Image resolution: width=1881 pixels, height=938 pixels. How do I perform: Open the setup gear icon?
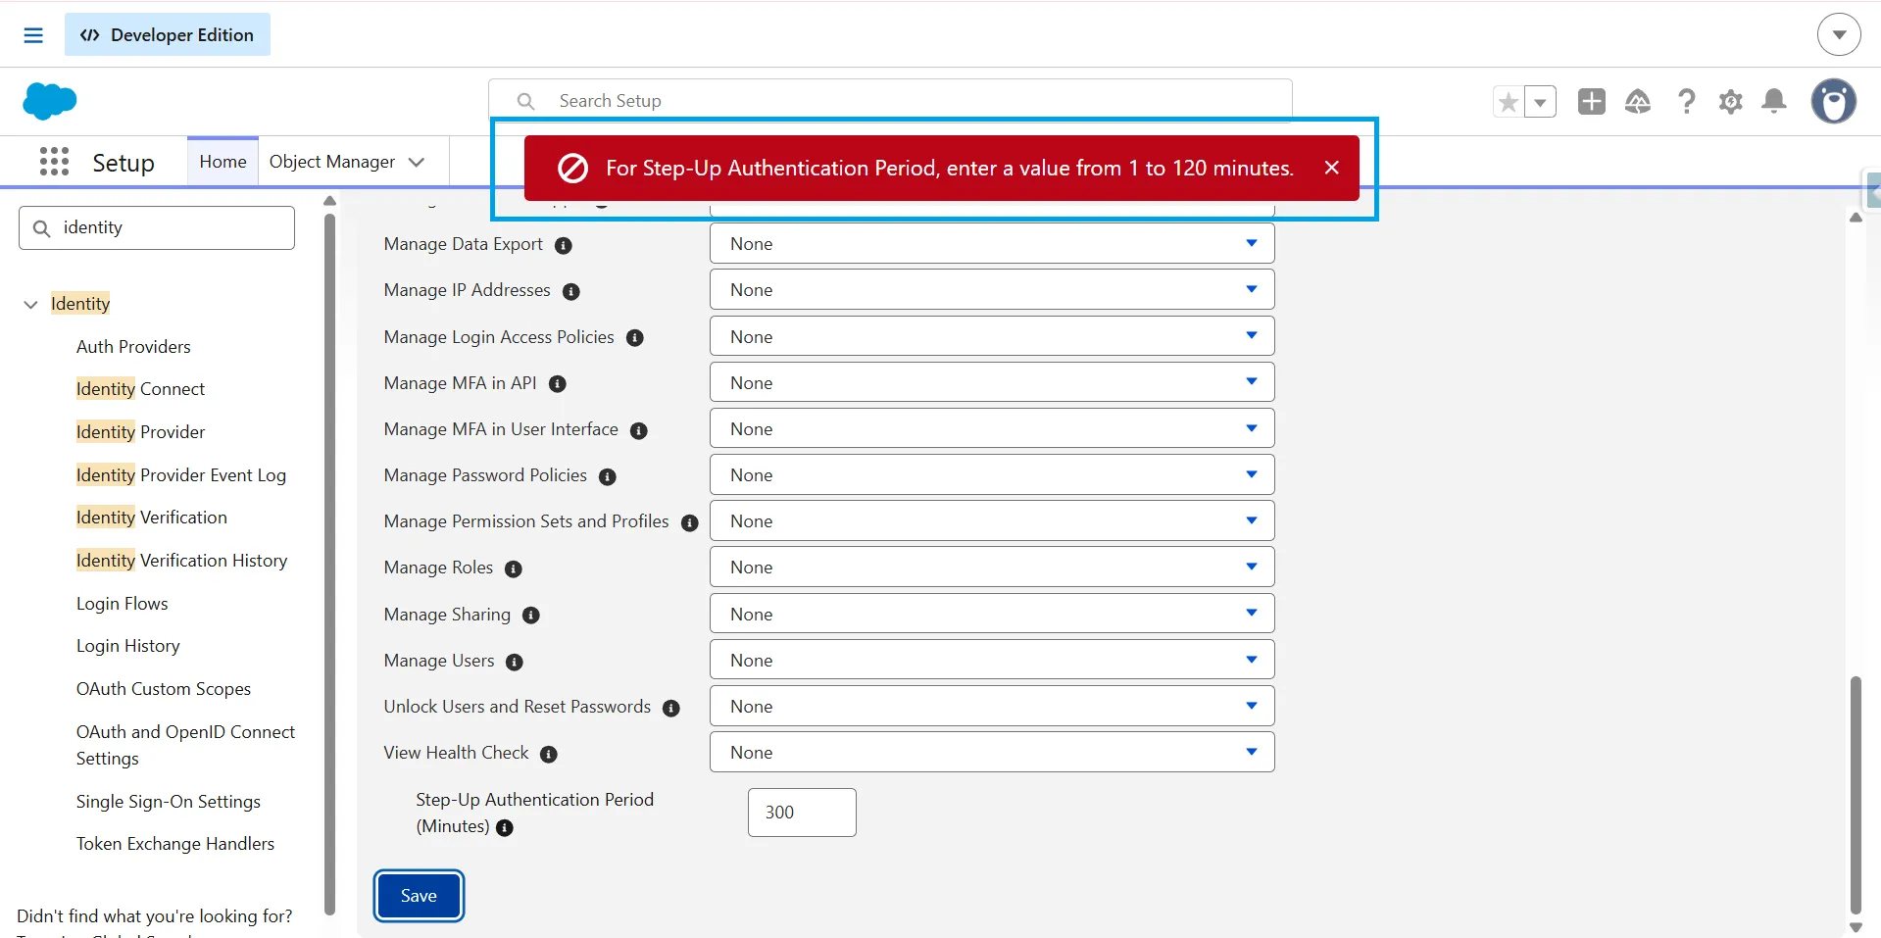(1731, 102)
